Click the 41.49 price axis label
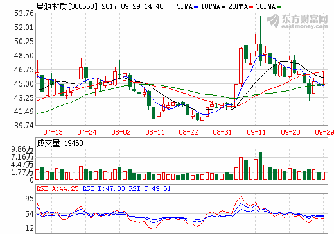 click(x=24, y=112)
